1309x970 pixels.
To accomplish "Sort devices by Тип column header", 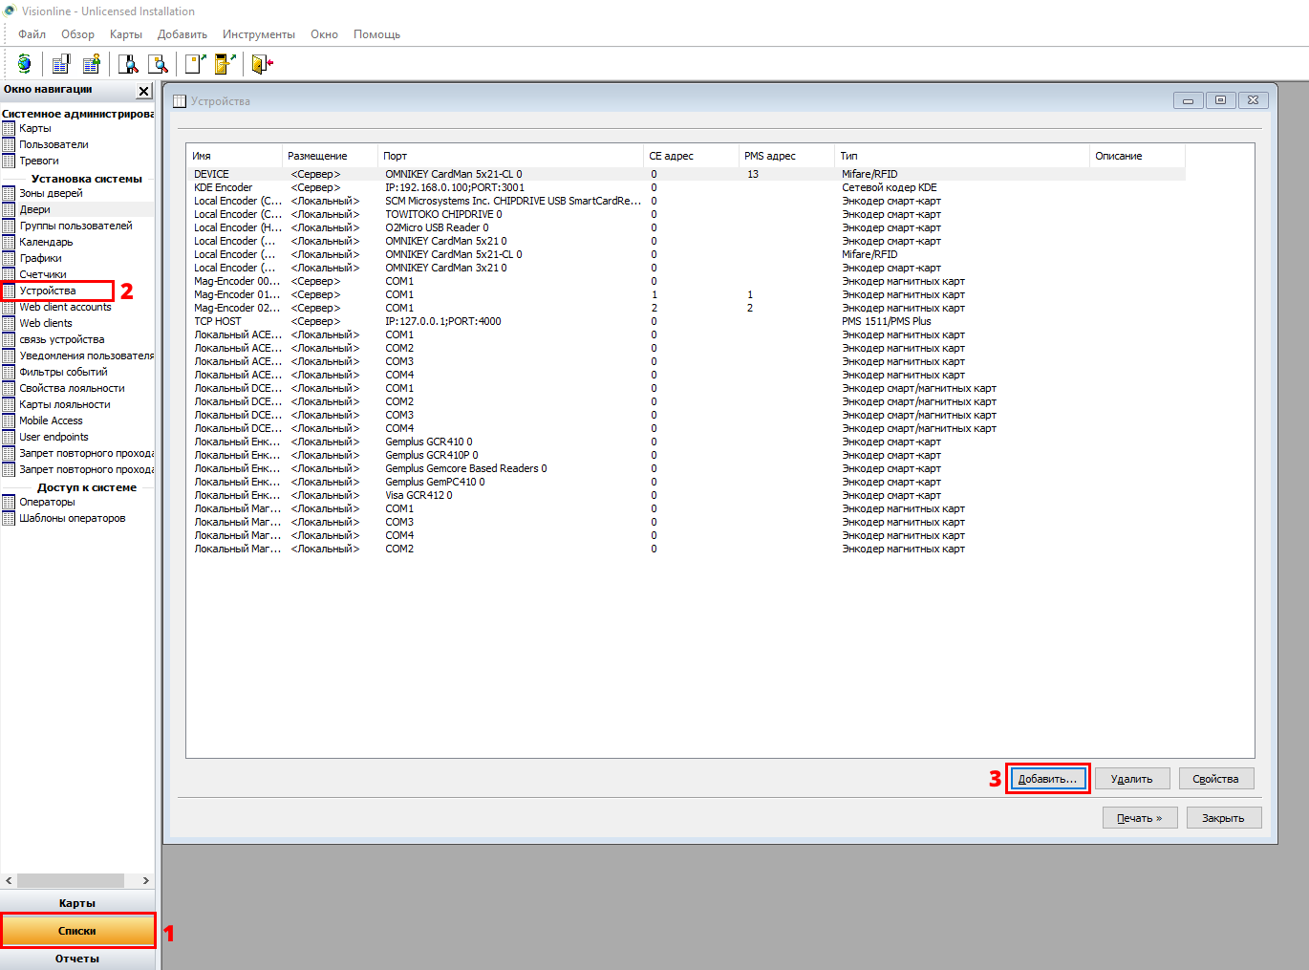I will [962, 156].
